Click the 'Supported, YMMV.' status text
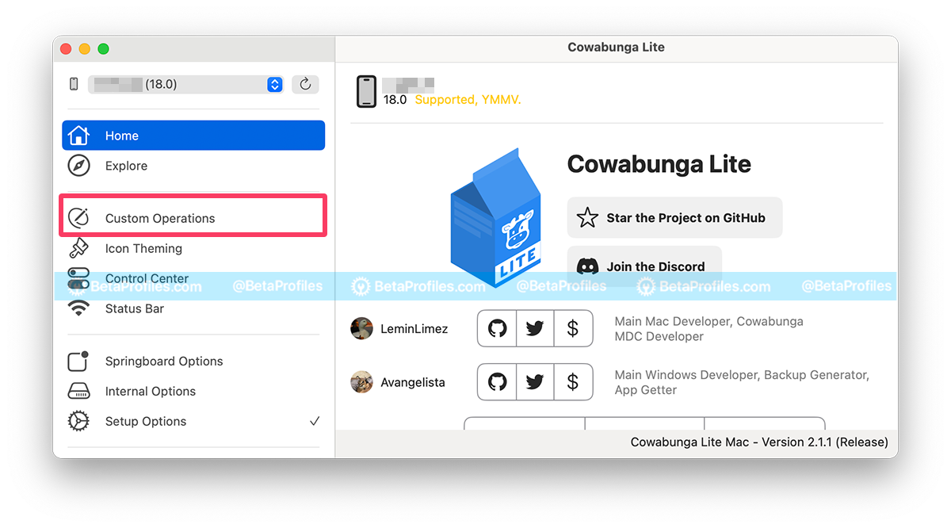The height and width of the screenshot is (528, 951). point(468,100)
